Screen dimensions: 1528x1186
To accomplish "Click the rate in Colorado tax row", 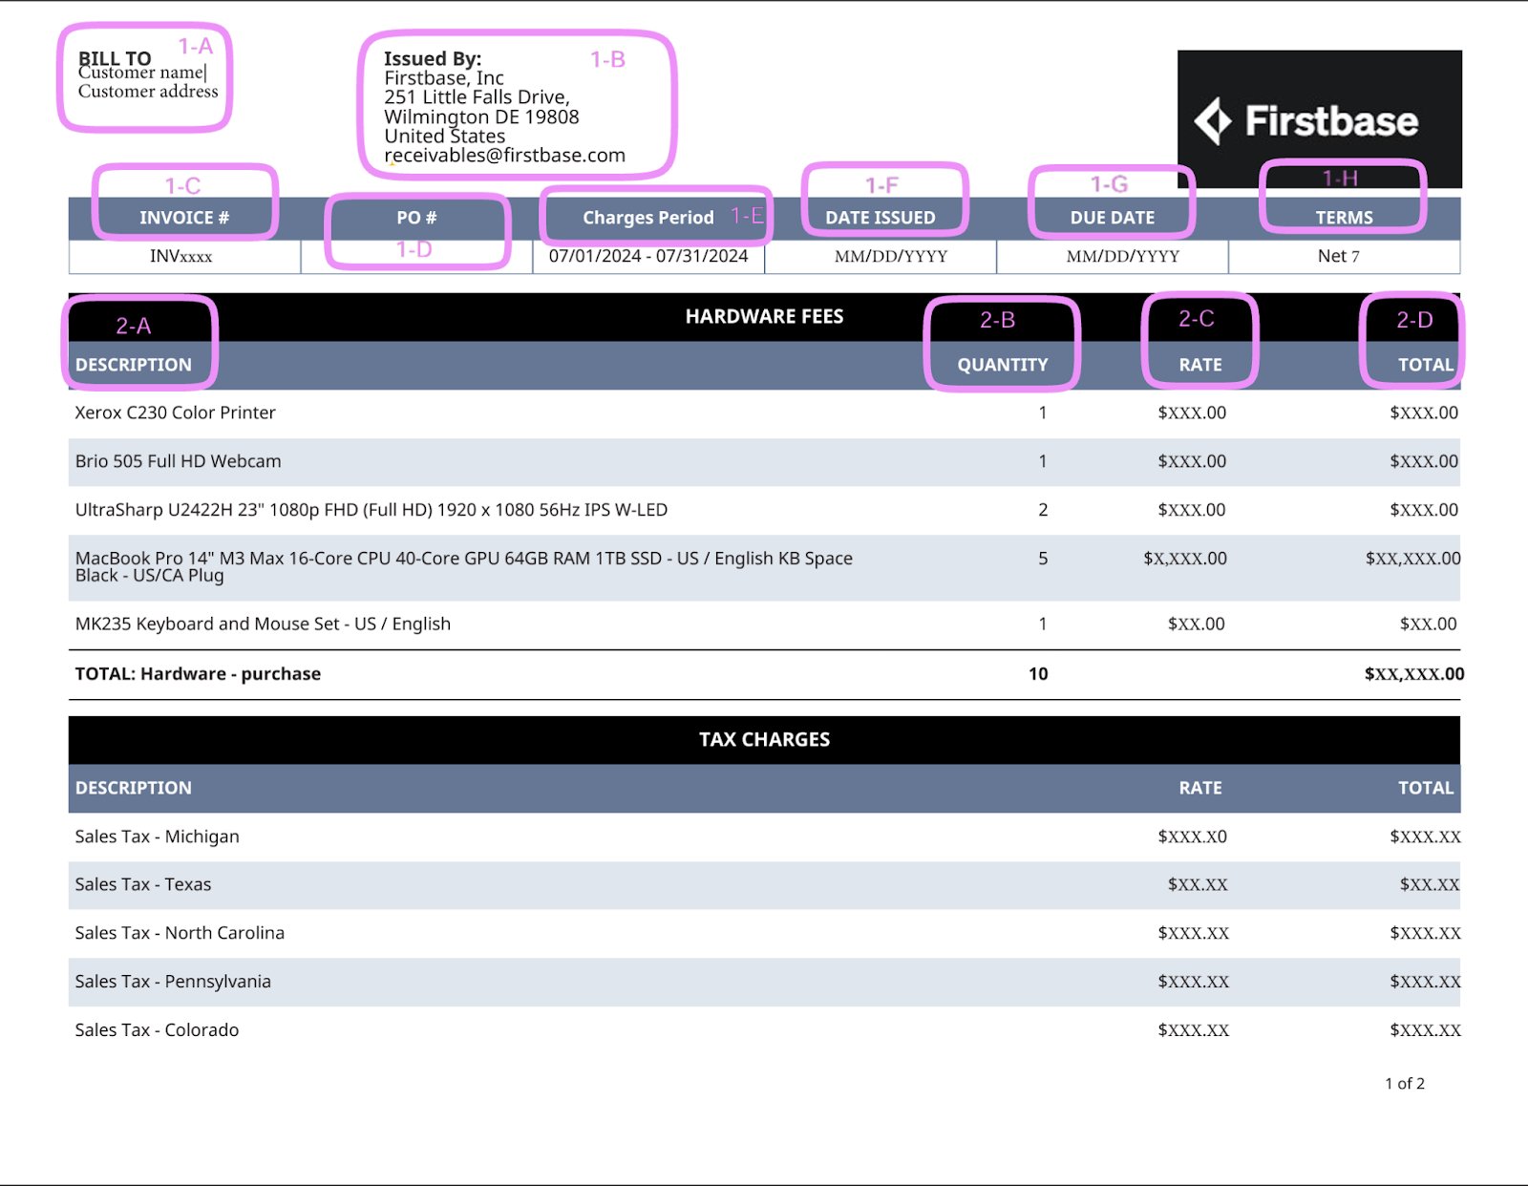I will tap(1194, 1030).
